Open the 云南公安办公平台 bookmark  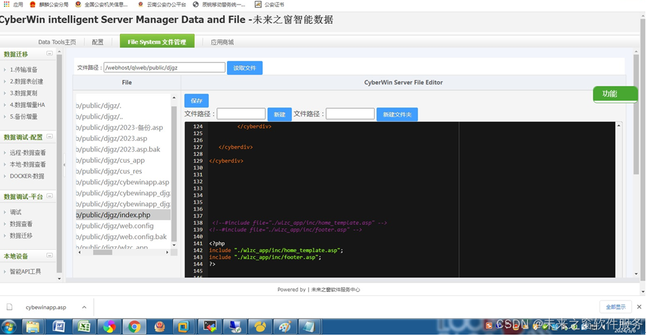162,5
